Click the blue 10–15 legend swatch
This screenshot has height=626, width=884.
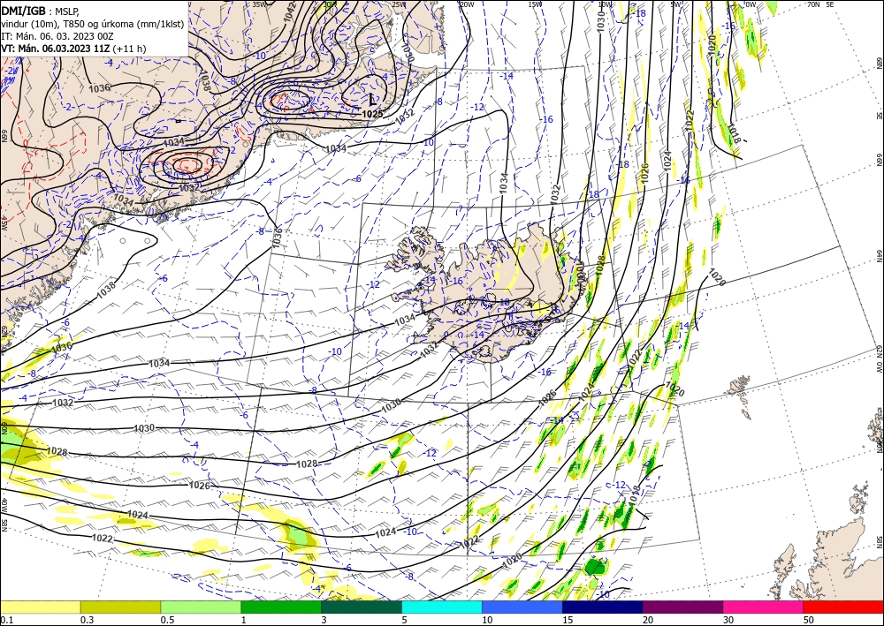522,607
